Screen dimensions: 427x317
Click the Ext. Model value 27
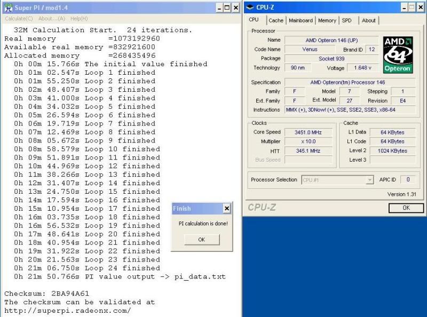350,101
